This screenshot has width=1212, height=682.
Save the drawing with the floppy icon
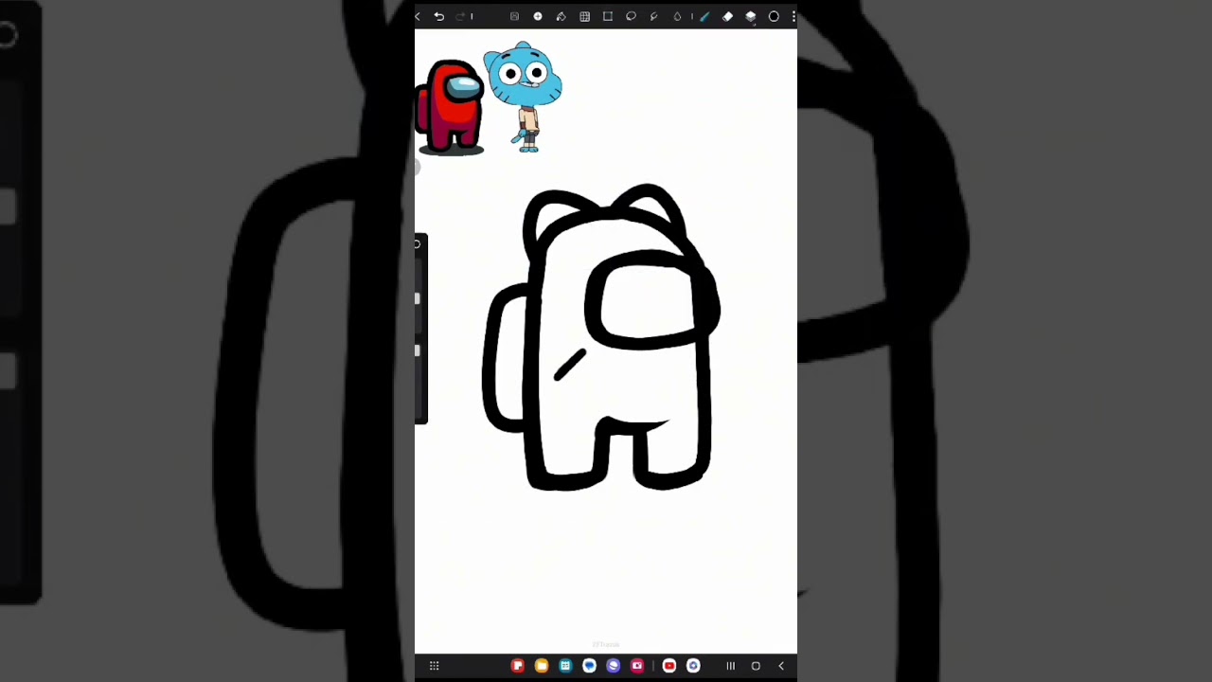514,16
